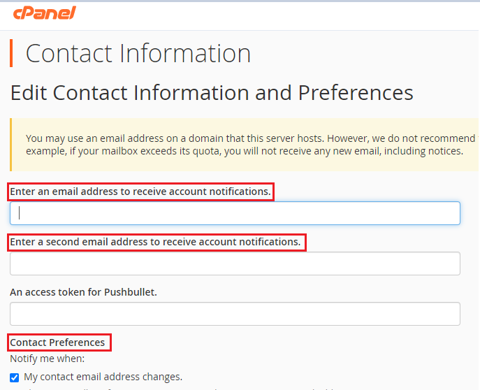Click 'An access token for Pushbullet' label
Image resolution: width=480 pixels, height=390 pixels.
tap(83, 292)
